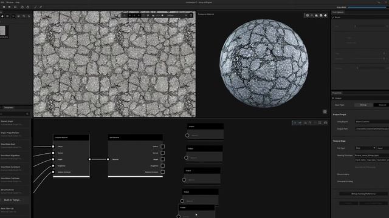
Task: Click the Diffuse input port on Compose Material
Action: pos(53,147)
